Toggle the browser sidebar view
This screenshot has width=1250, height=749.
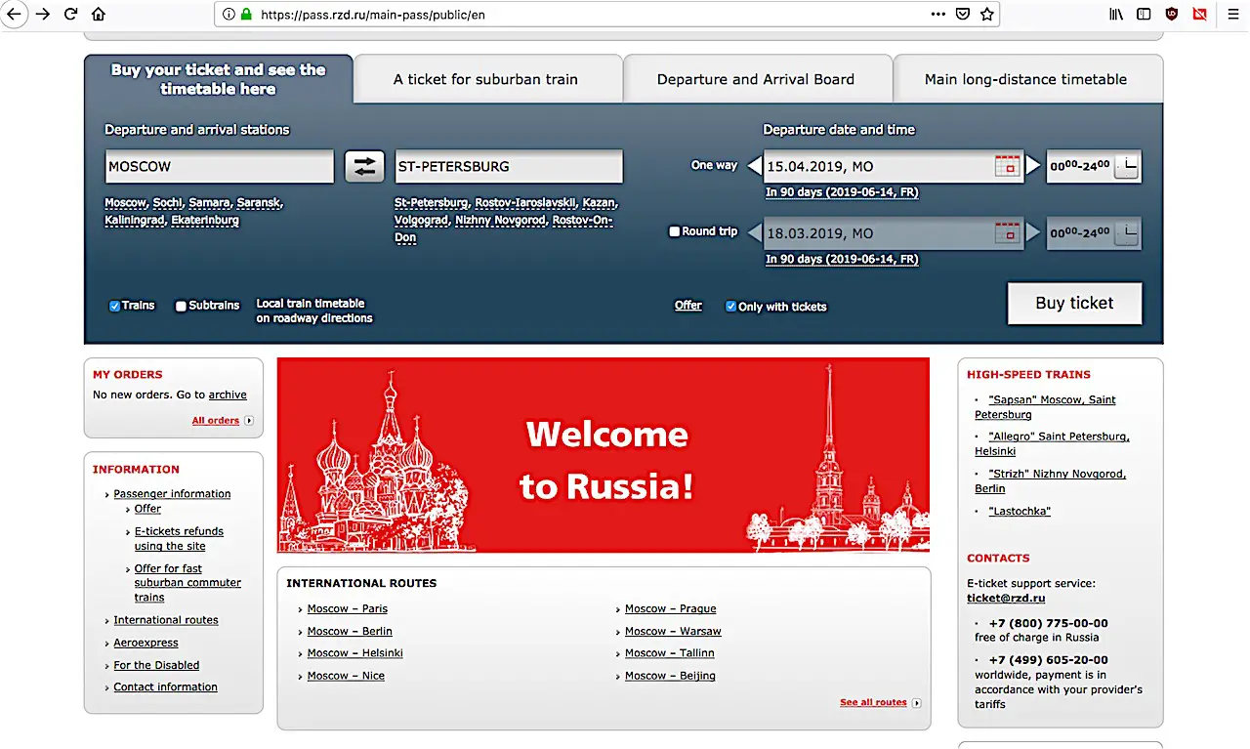[x=1144, y=15]
